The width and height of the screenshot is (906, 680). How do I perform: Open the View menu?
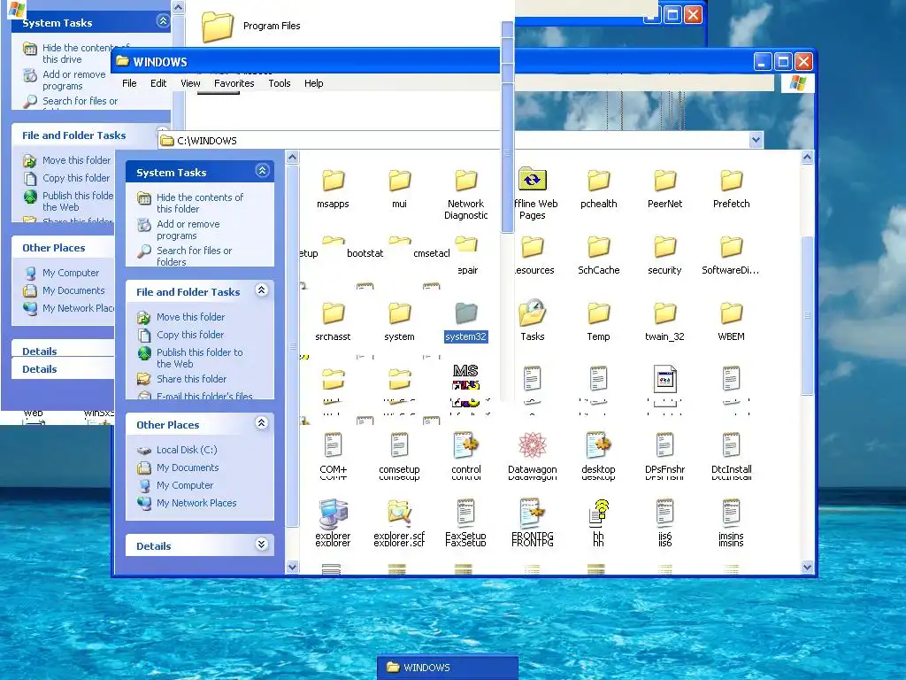click(x=190, y=83)
